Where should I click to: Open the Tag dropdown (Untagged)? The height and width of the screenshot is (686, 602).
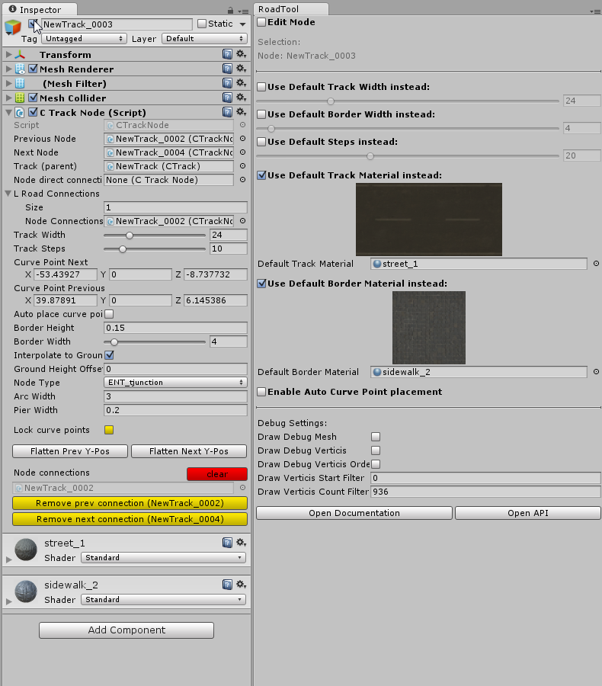pos(84,39)
